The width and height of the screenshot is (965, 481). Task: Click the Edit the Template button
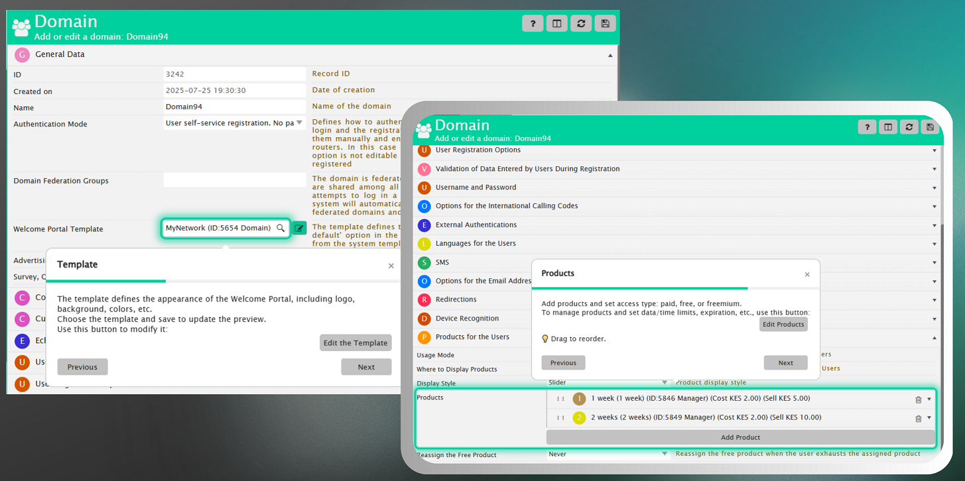[355, 343]
